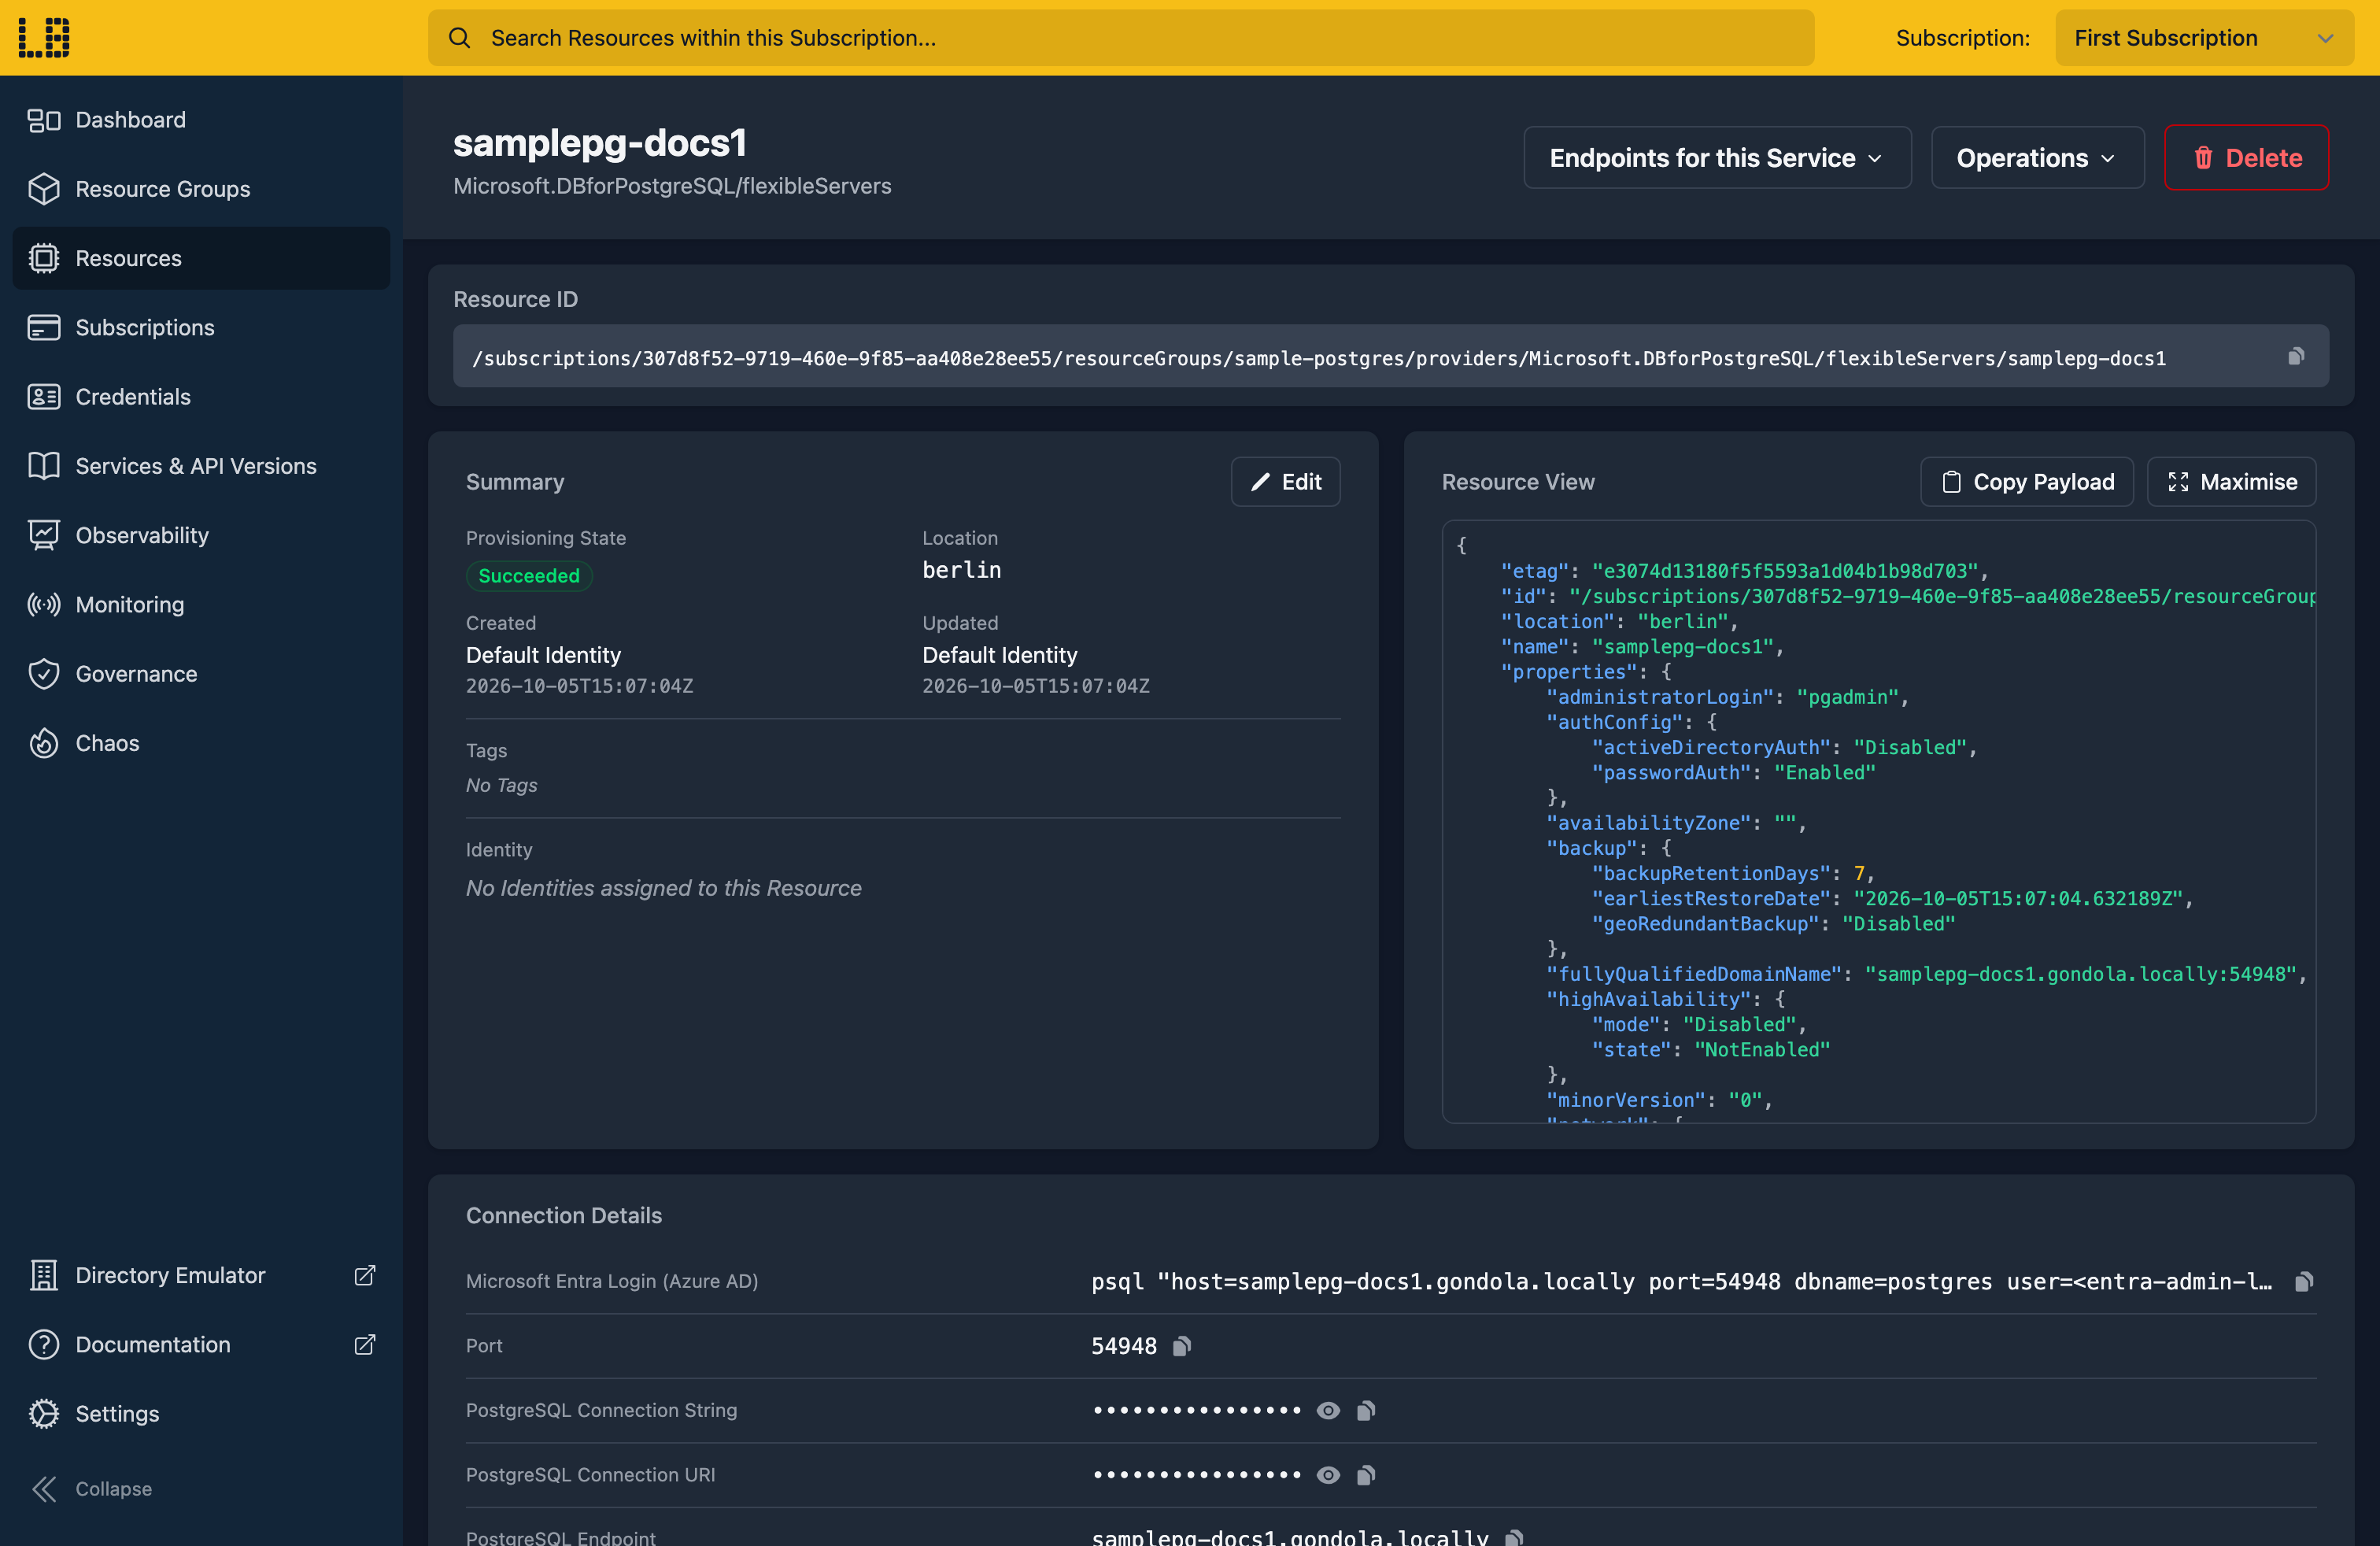
Task: Click the berlin location value
Action: tap(961, 570)
